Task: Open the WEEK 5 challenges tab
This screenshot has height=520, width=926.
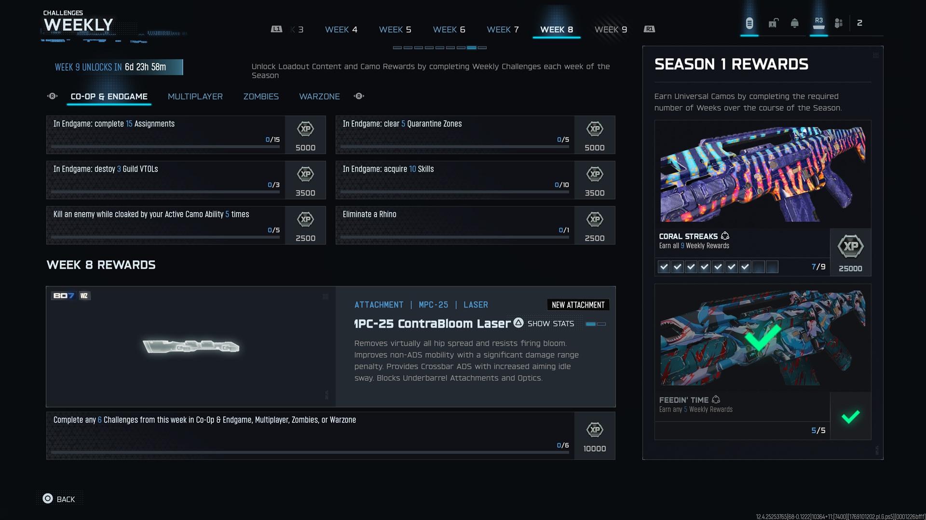Action: click(395, 29)
